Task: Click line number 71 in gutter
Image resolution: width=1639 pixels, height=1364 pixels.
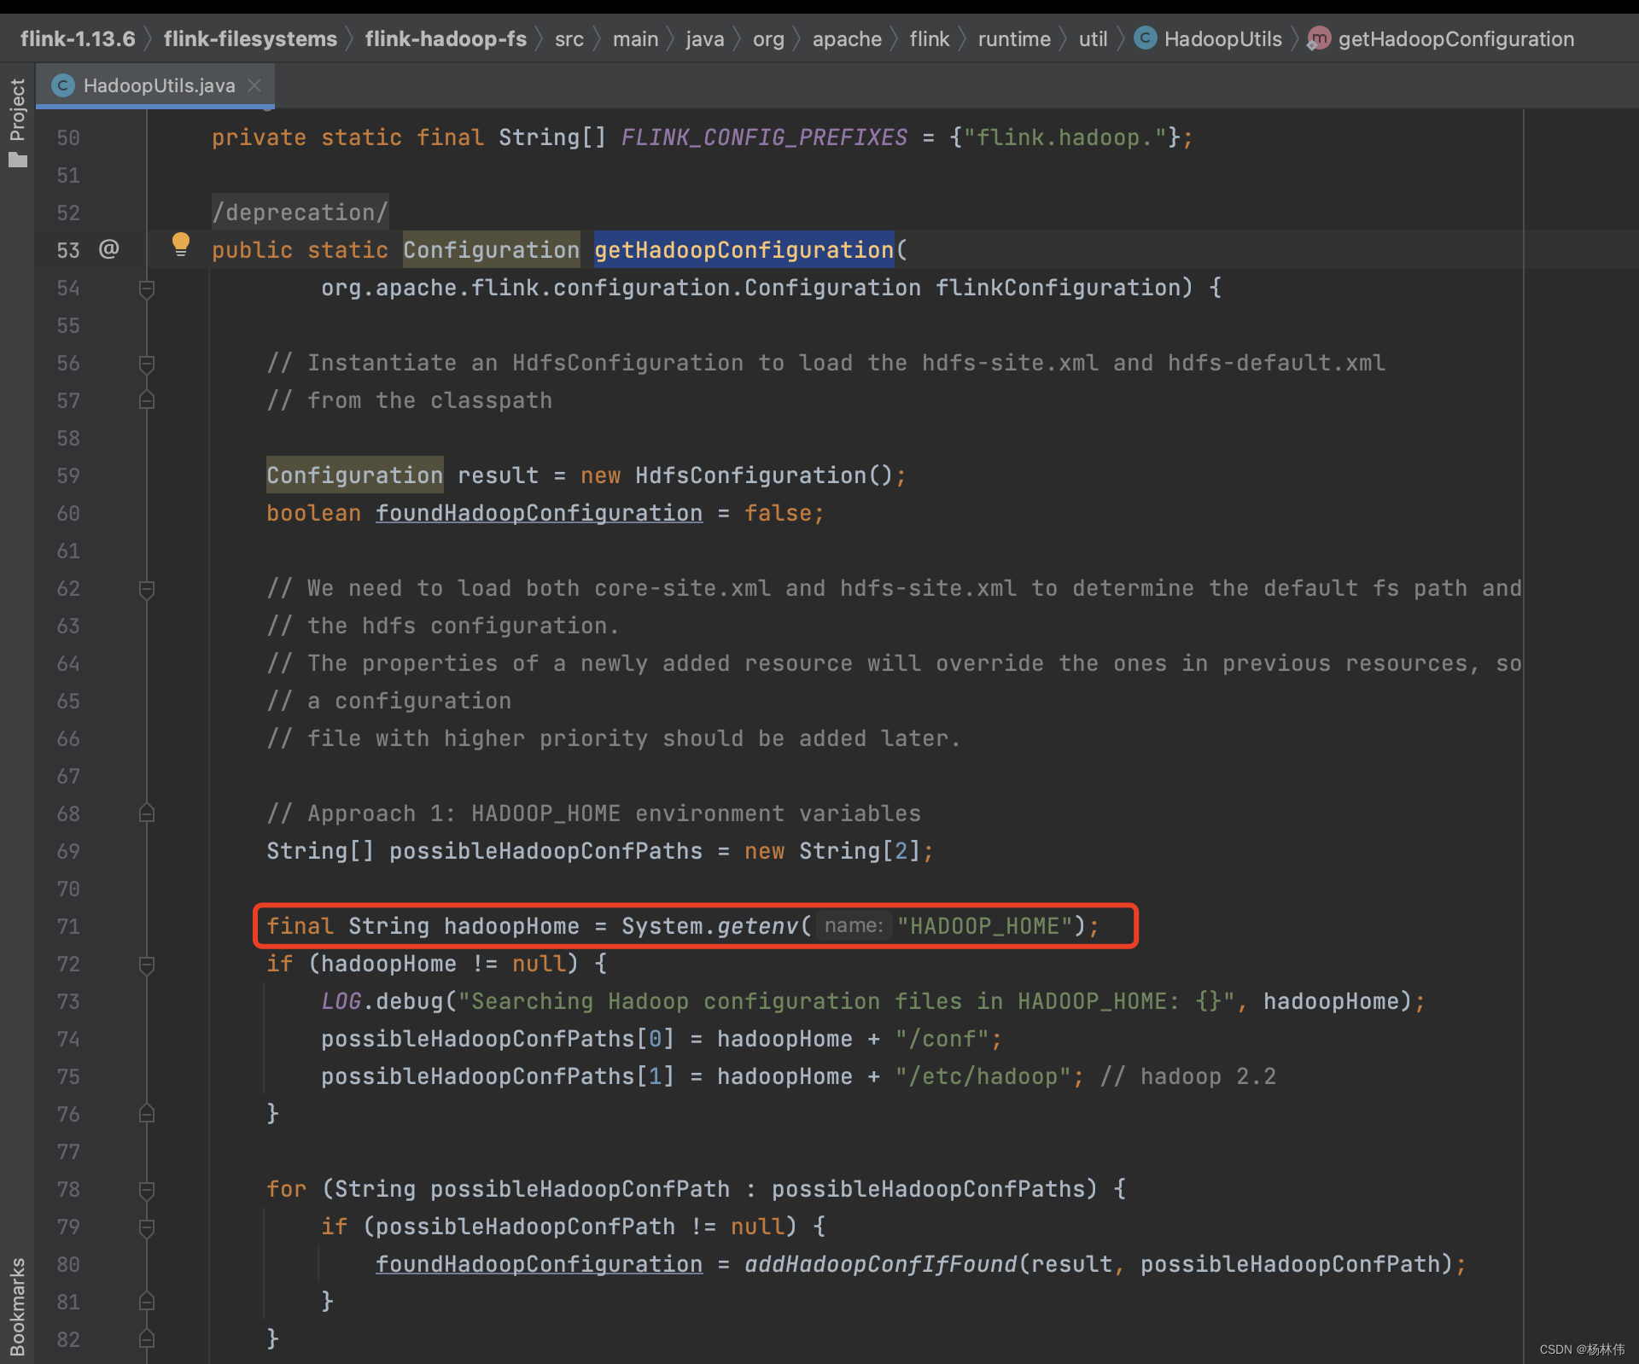Action: pyautogui.click(x=68, y=927)
